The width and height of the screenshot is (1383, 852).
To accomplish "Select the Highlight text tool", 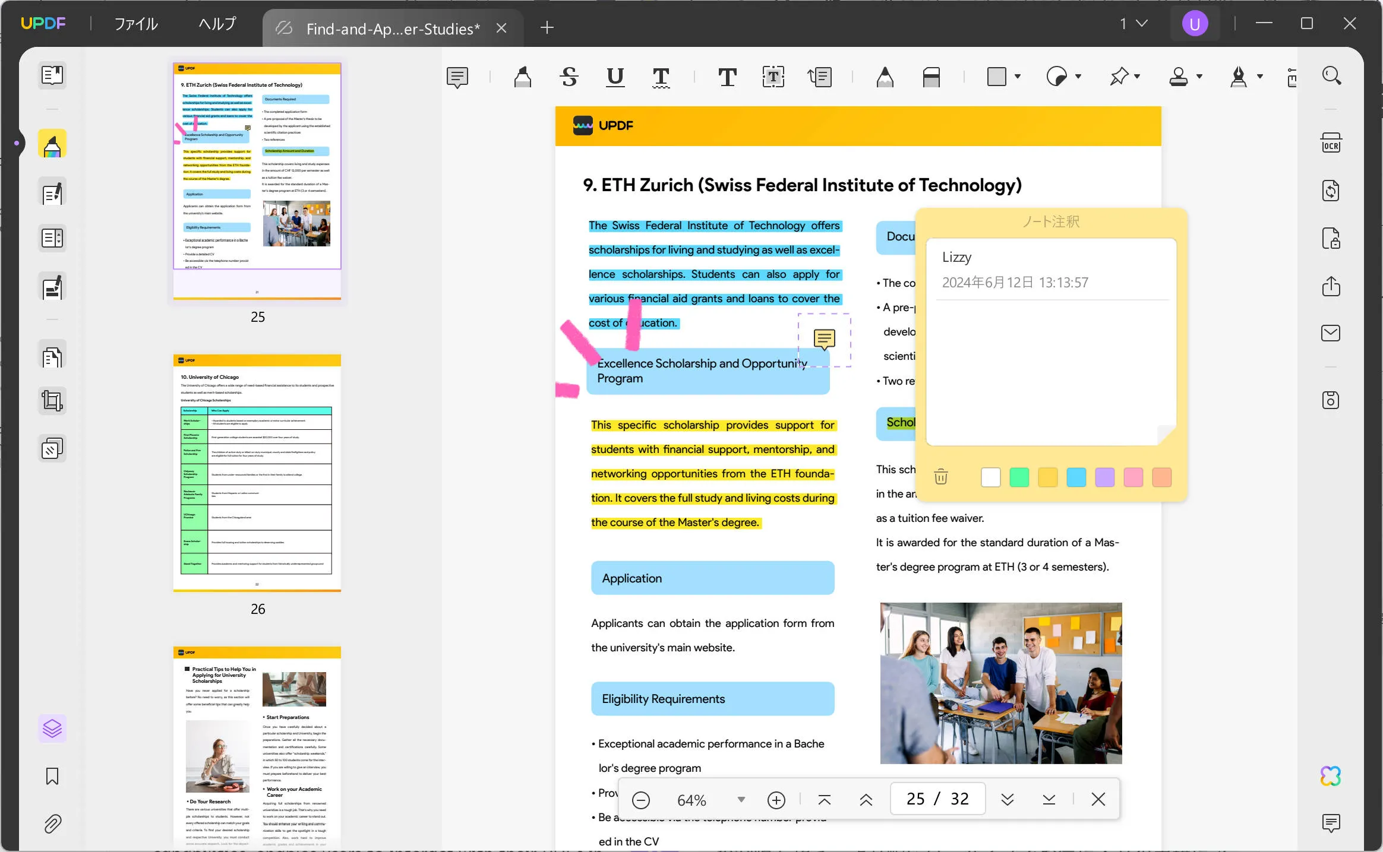I will (x=522, y=77).
